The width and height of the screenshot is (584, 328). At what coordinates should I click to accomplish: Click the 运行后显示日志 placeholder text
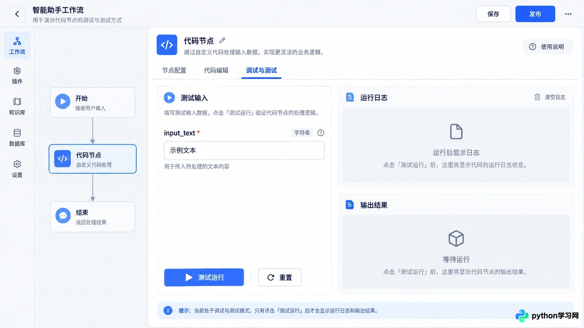point(456,153)
